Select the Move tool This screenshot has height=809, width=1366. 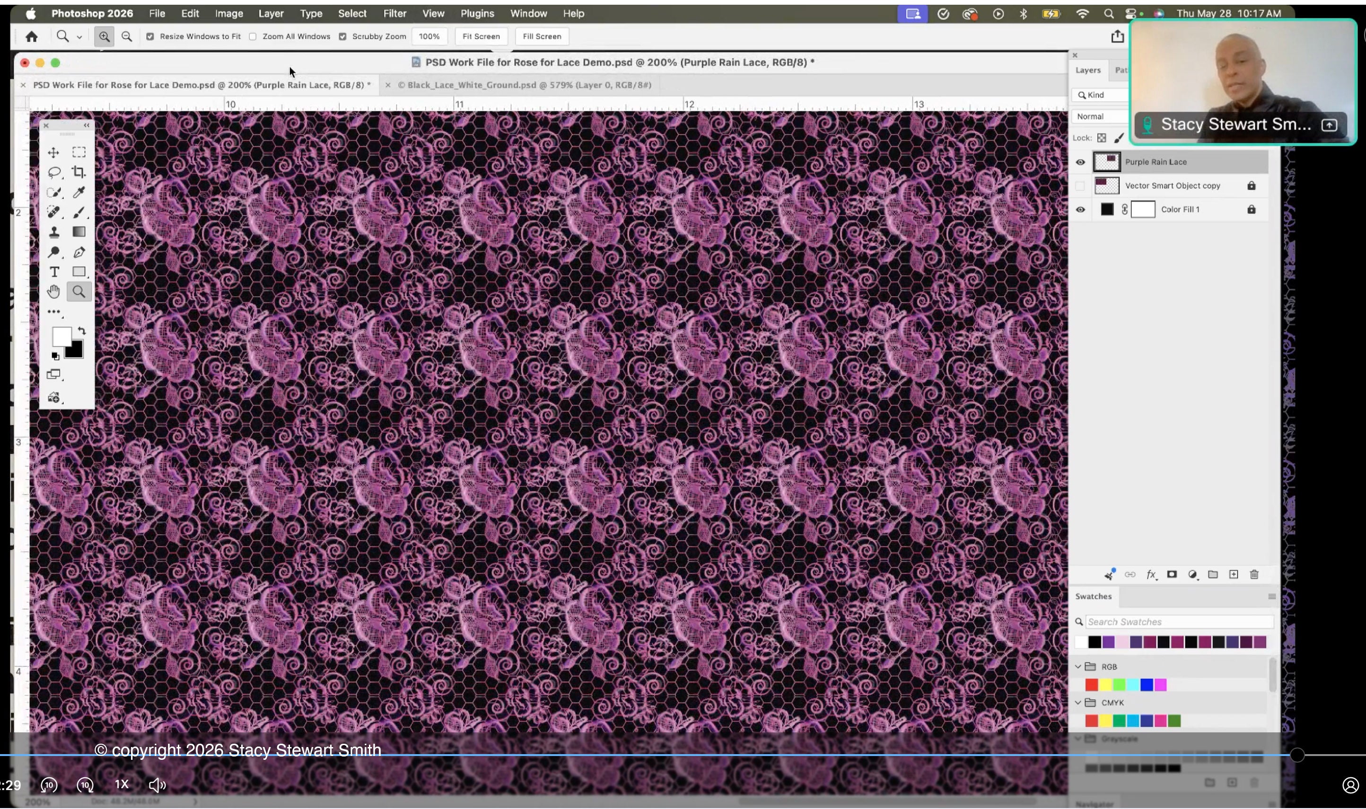(53, 152)
